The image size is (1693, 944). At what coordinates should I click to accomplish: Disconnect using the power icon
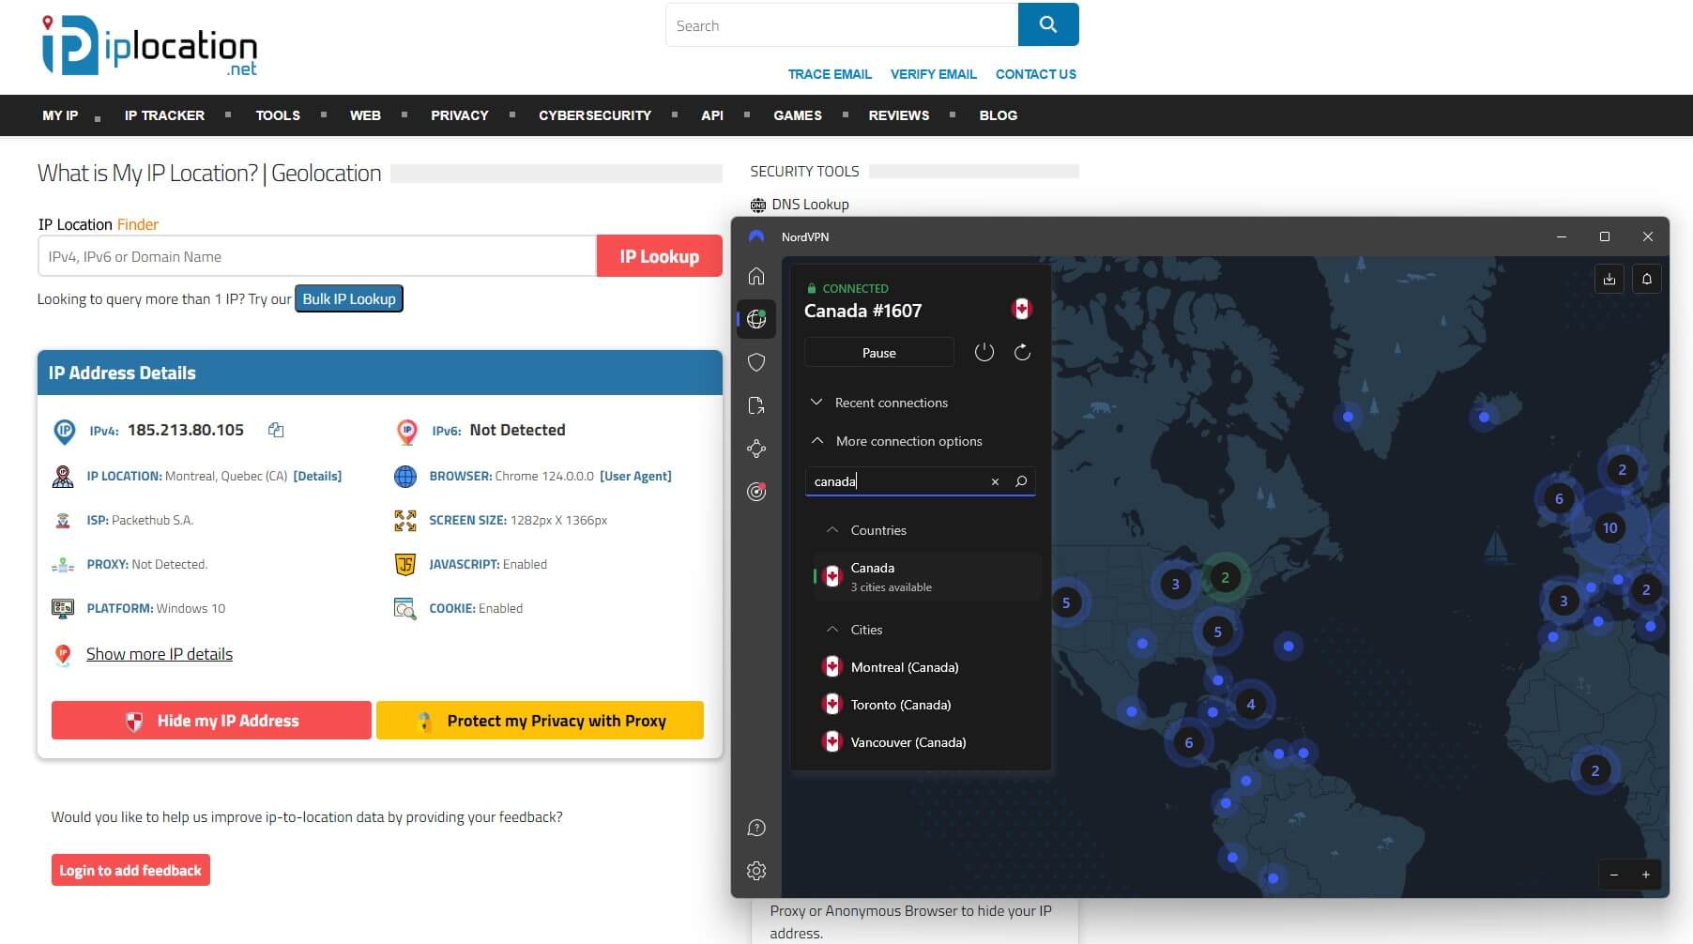point(984,352)
